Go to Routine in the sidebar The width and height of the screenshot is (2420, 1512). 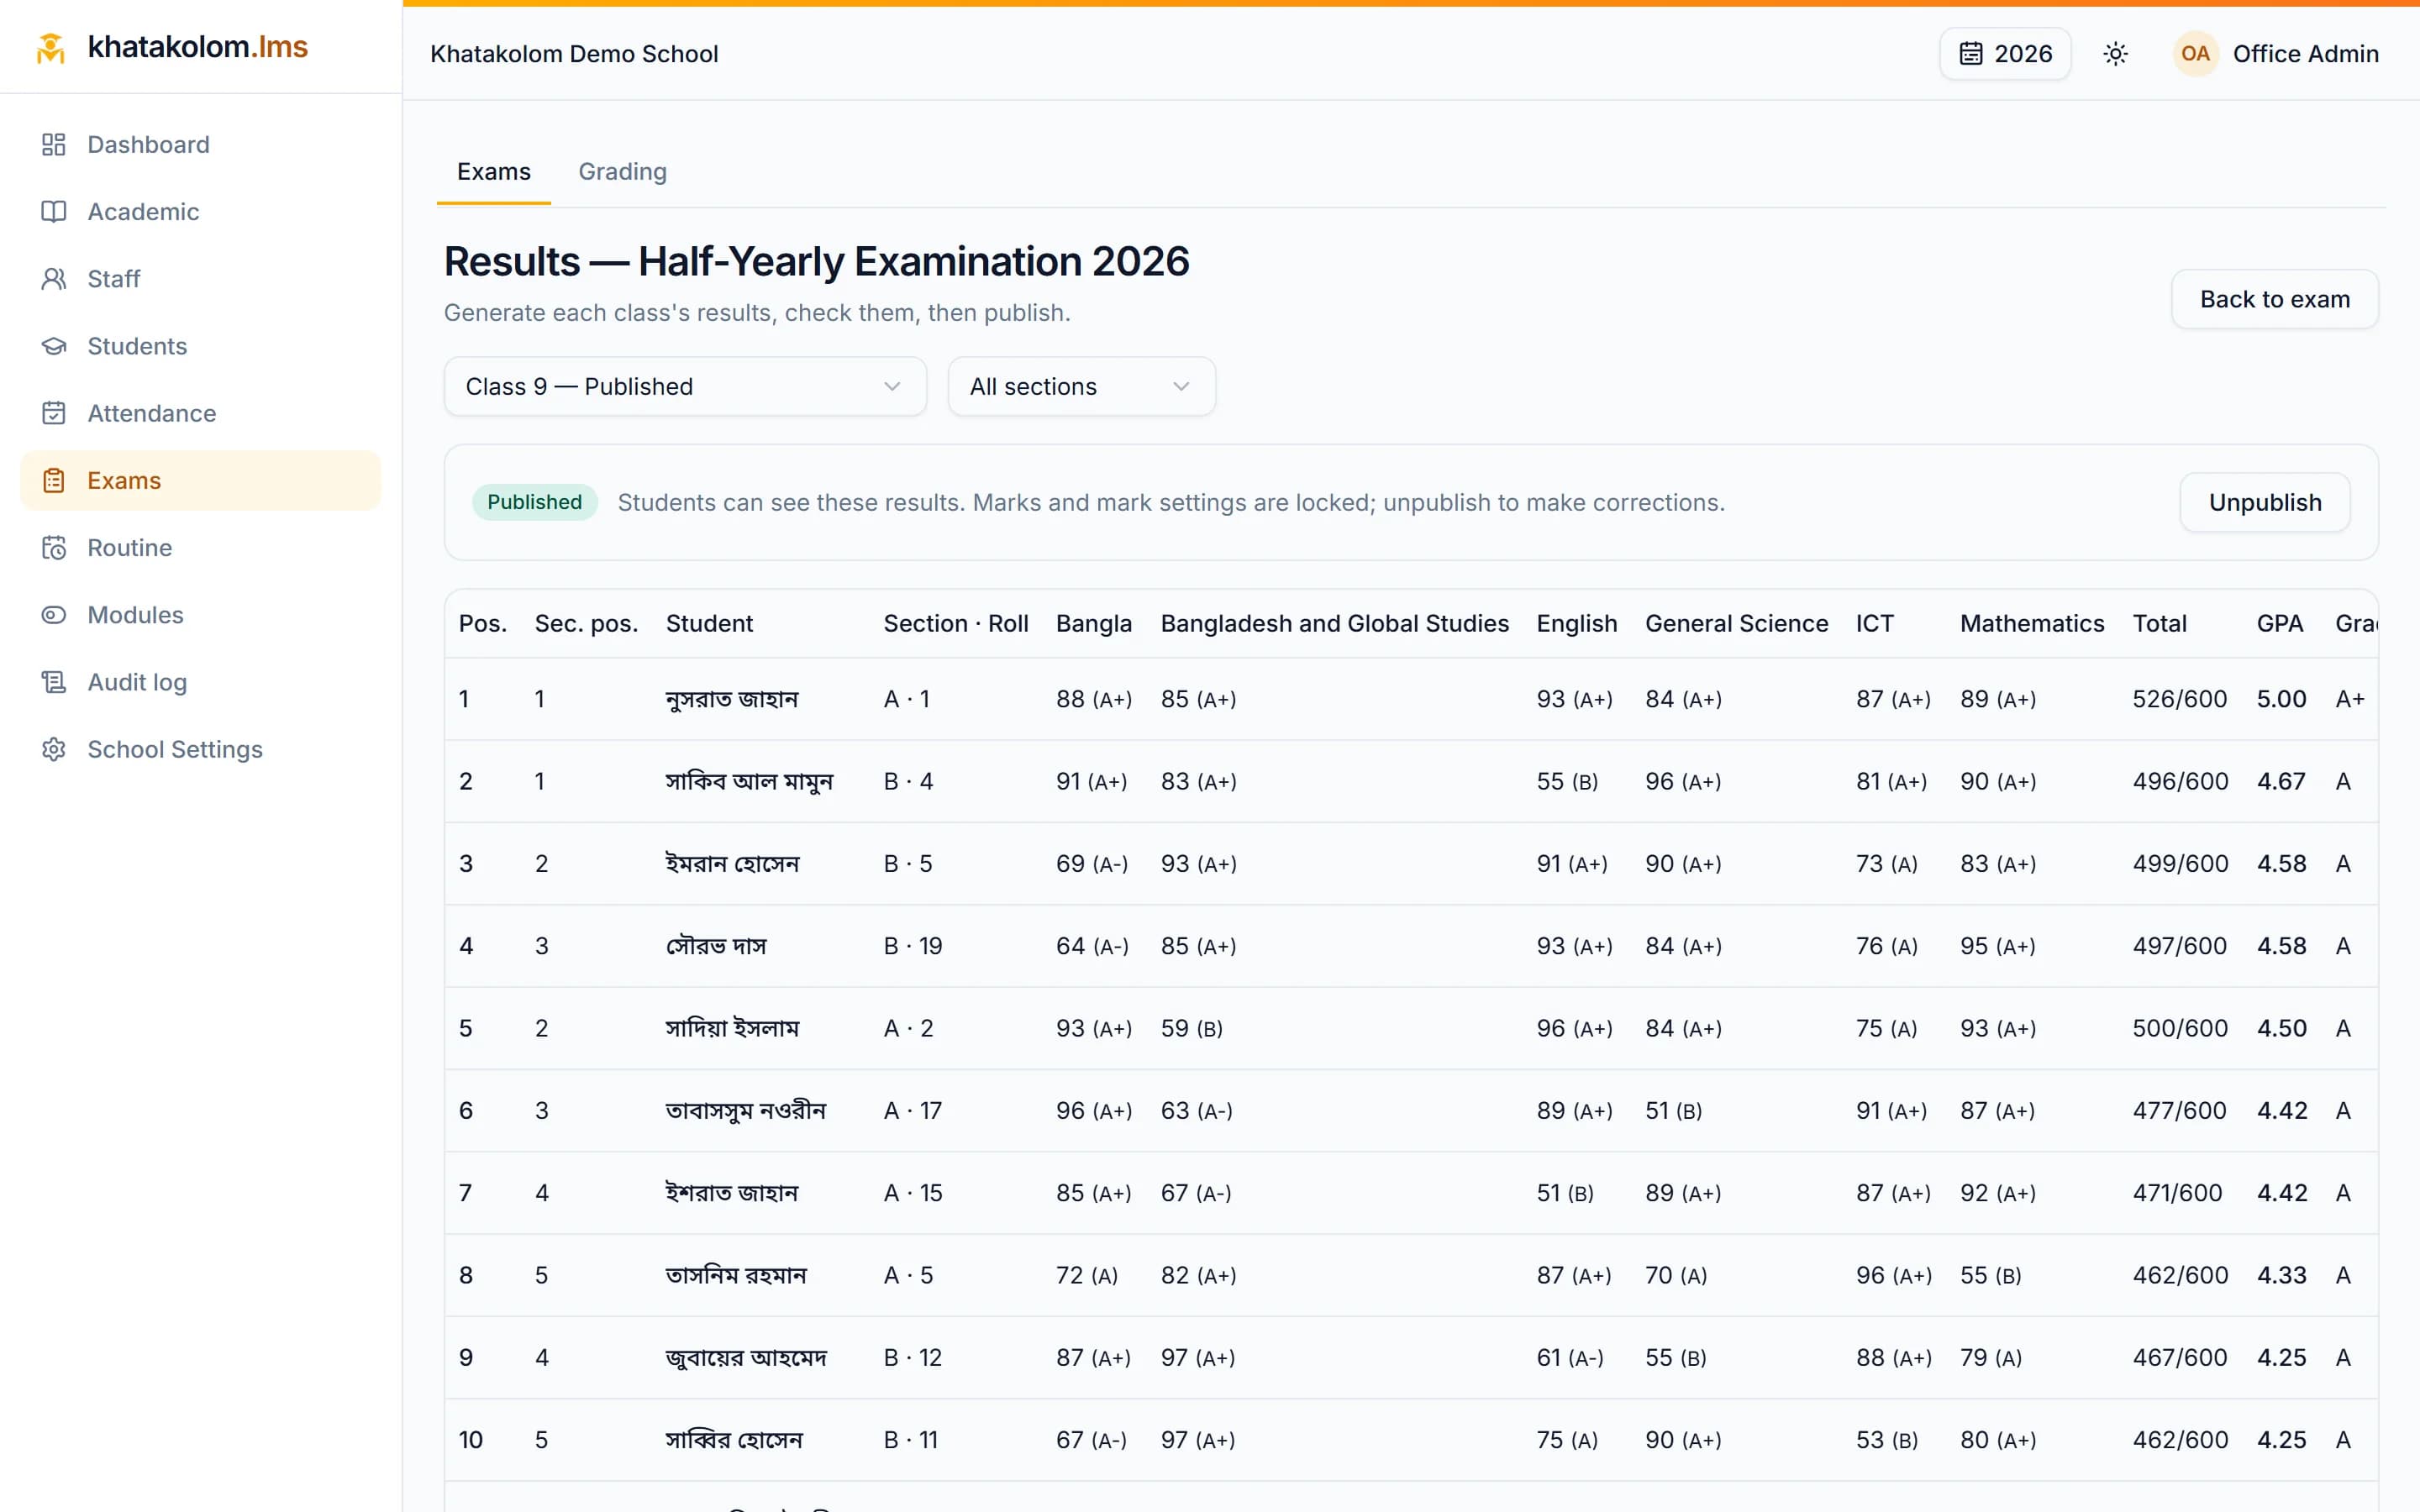pyautogui.click(x=201, y=547)
